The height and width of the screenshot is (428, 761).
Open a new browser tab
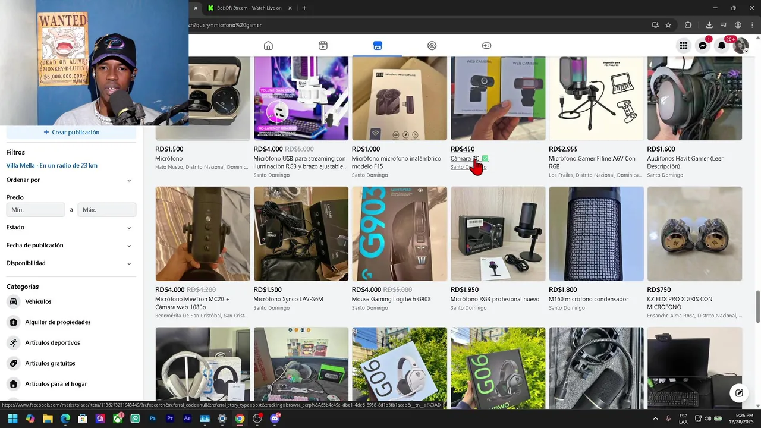pos(304,8)
